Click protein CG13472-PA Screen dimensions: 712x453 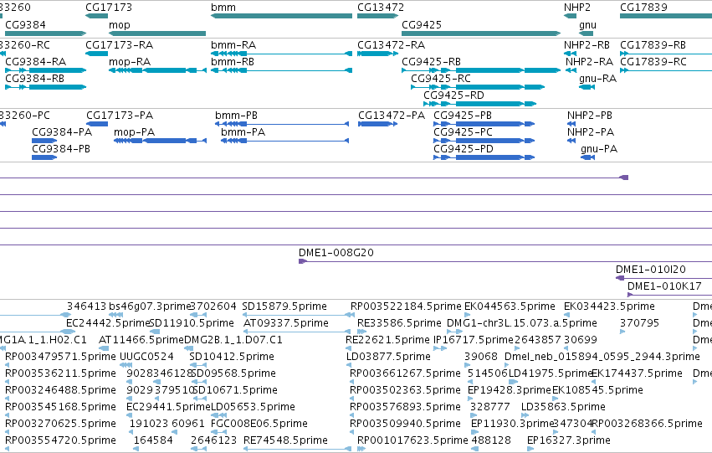tap(378, 124)
